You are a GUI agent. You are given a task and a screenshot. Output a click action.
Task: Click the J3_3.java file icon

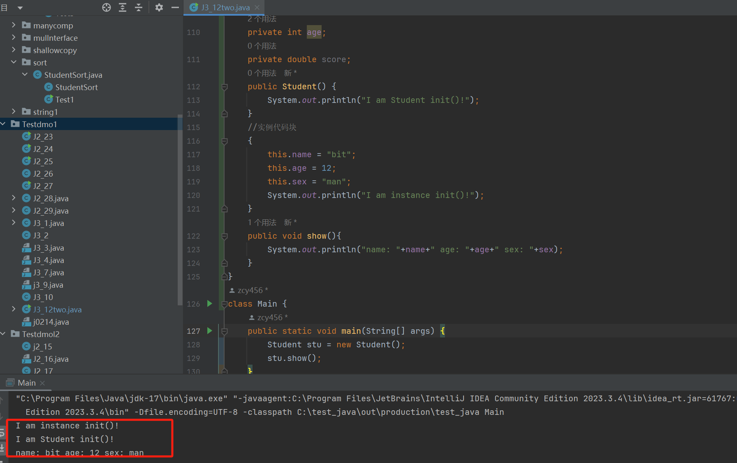[x=26, y=247]
